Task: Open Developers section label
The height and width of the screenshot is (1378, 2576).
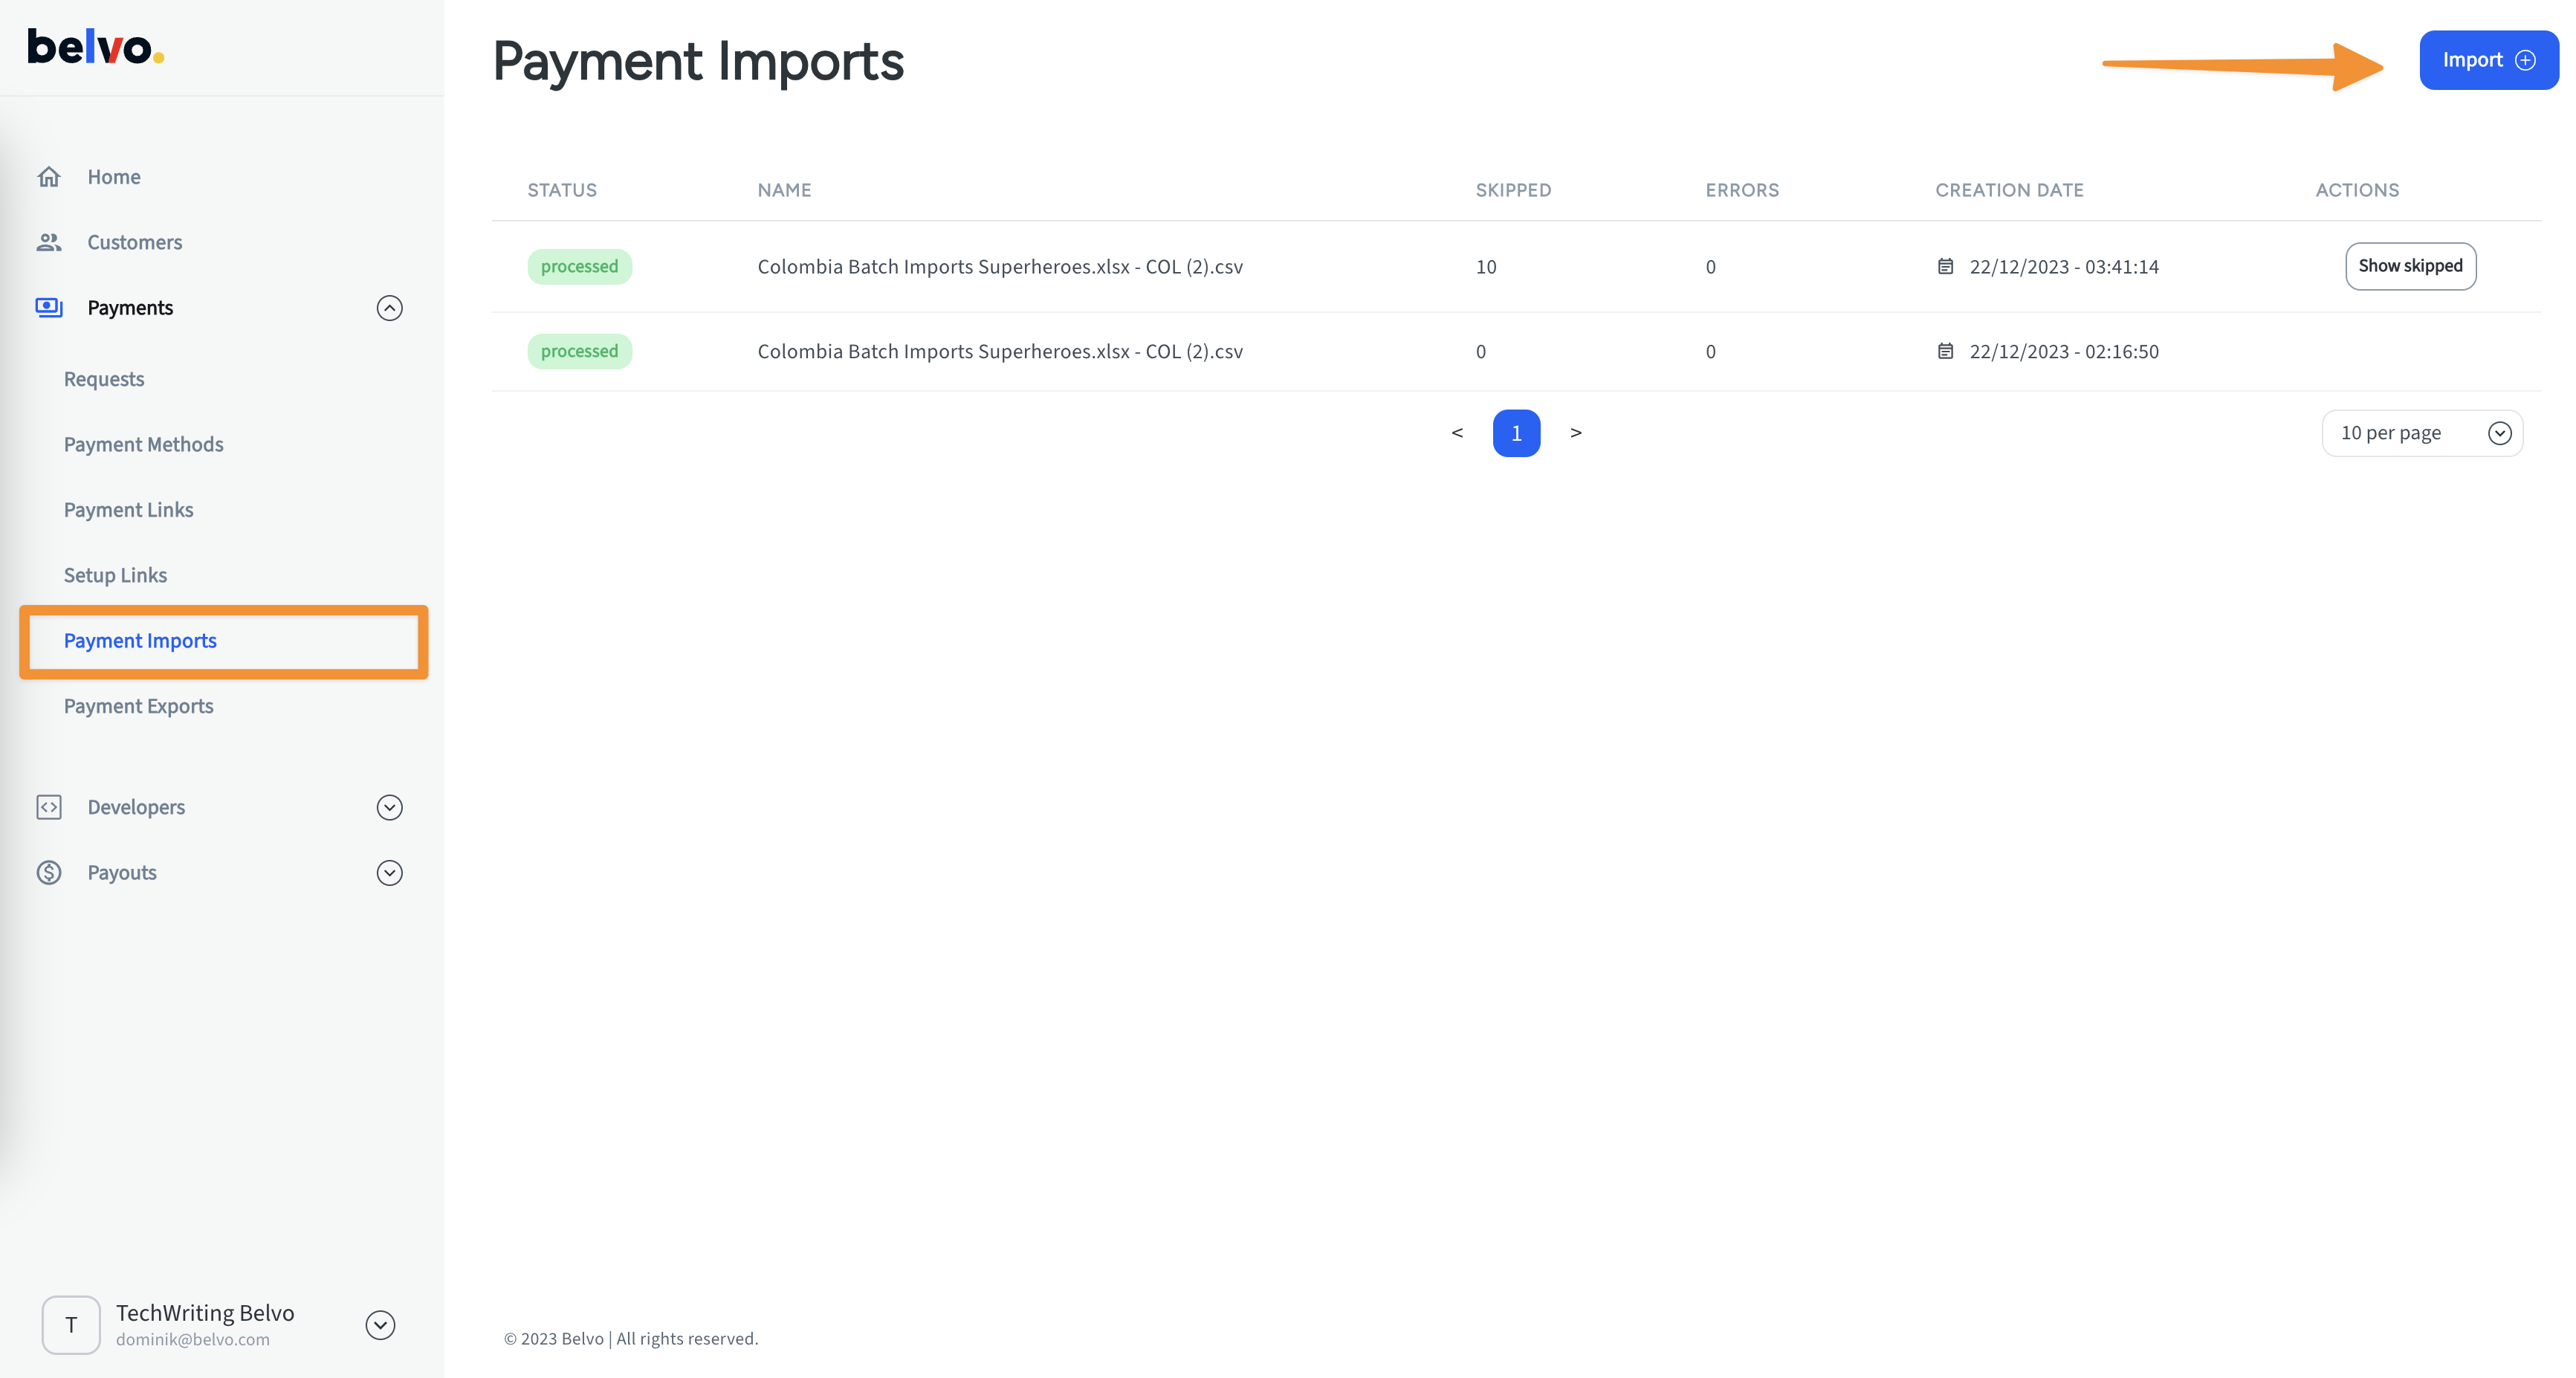Action: 136,807
